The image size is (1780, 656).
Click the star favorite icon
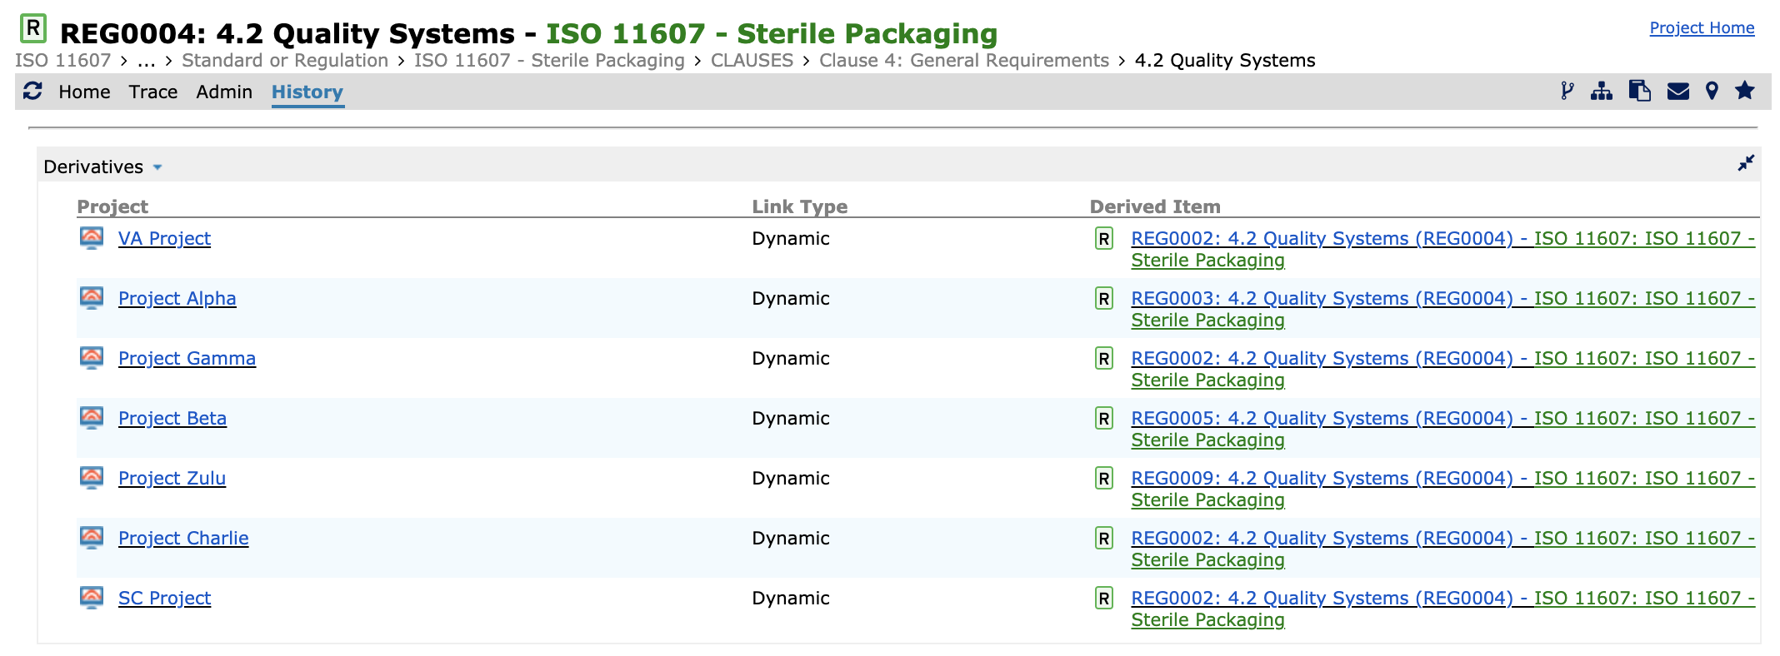pos(1744,91)
